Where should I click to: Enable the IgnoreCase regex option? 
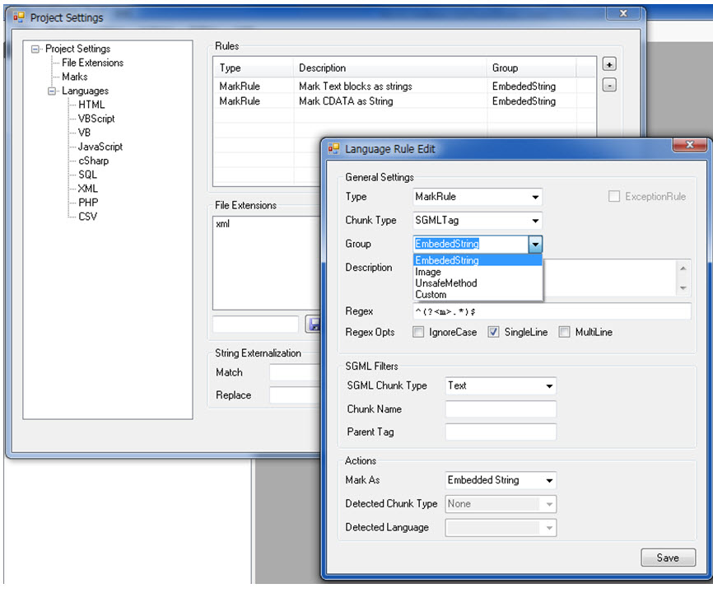click(x=418, y=333)
